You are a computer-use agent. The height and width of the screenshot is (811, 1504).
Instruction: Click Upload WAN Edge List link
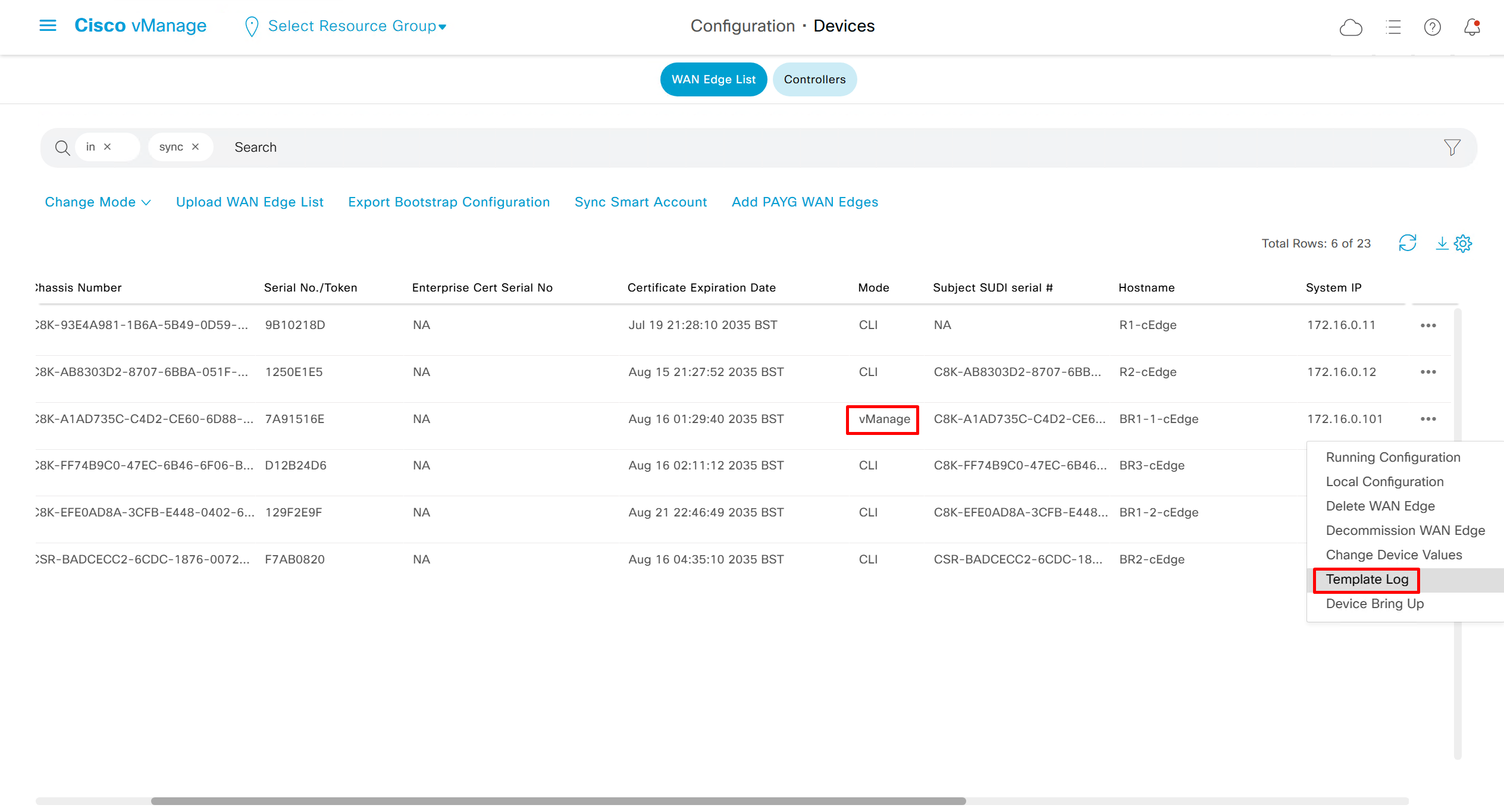point(249,202)
